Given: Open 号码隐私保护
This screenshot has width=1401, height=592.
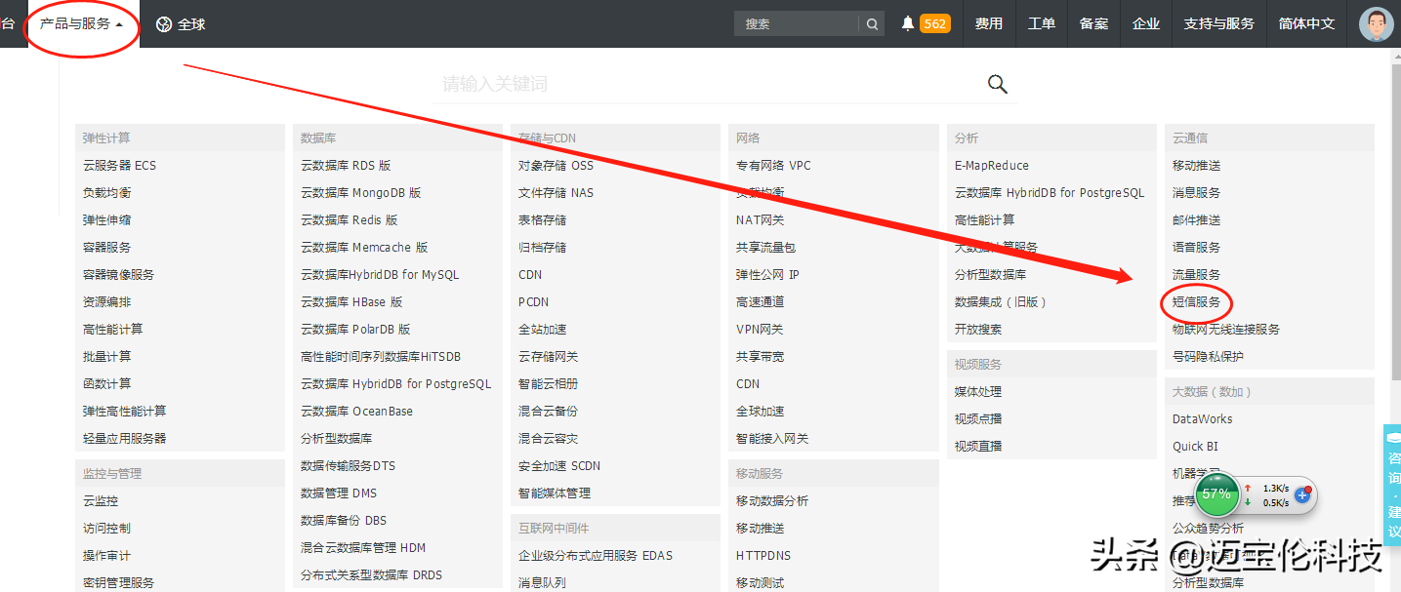Looking at the screenshot, I should coord(1209,357).
